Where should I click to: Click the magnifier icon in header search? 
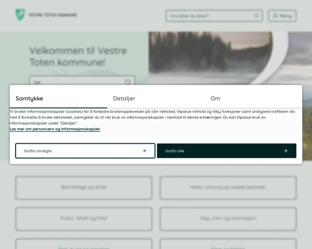tap(257, 16)
